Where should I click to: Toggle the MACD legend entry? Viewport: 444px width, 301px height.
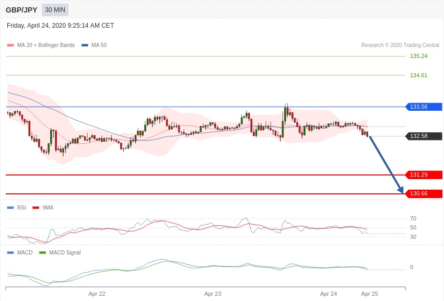pos(20,252)
